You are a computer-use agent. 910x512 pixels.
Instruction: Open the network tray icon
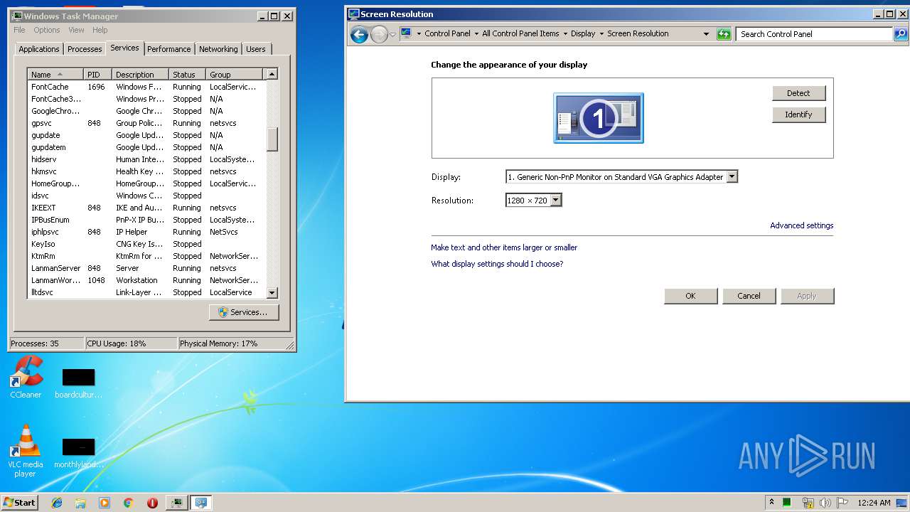pos(808,503)
